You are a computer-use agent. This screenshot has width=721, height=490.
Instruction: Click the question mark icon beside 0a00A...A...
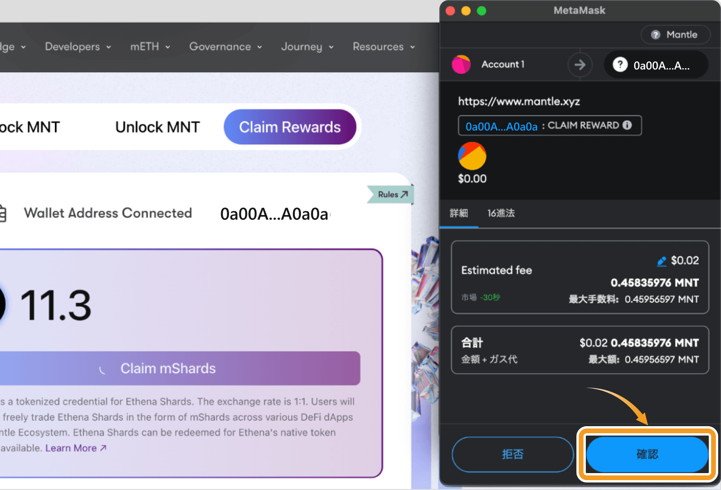tap(620, 64)
